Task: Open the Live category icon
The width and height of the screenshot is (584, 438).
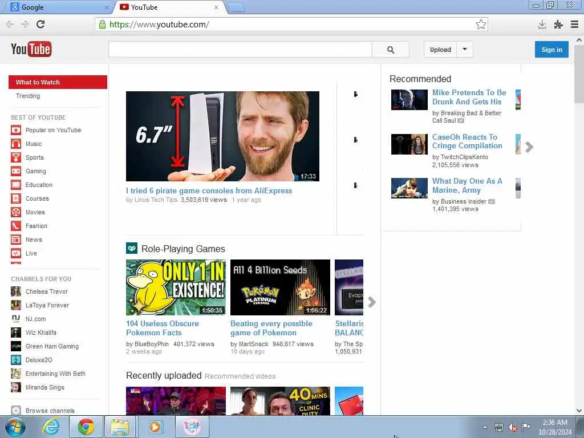Action: tap(15, 253)
